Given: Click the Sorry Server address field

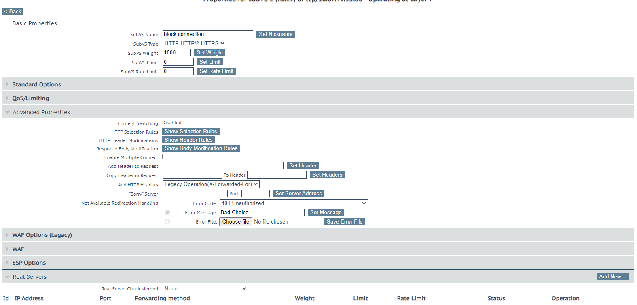Looking at the screenshot, I should [195, 194].
